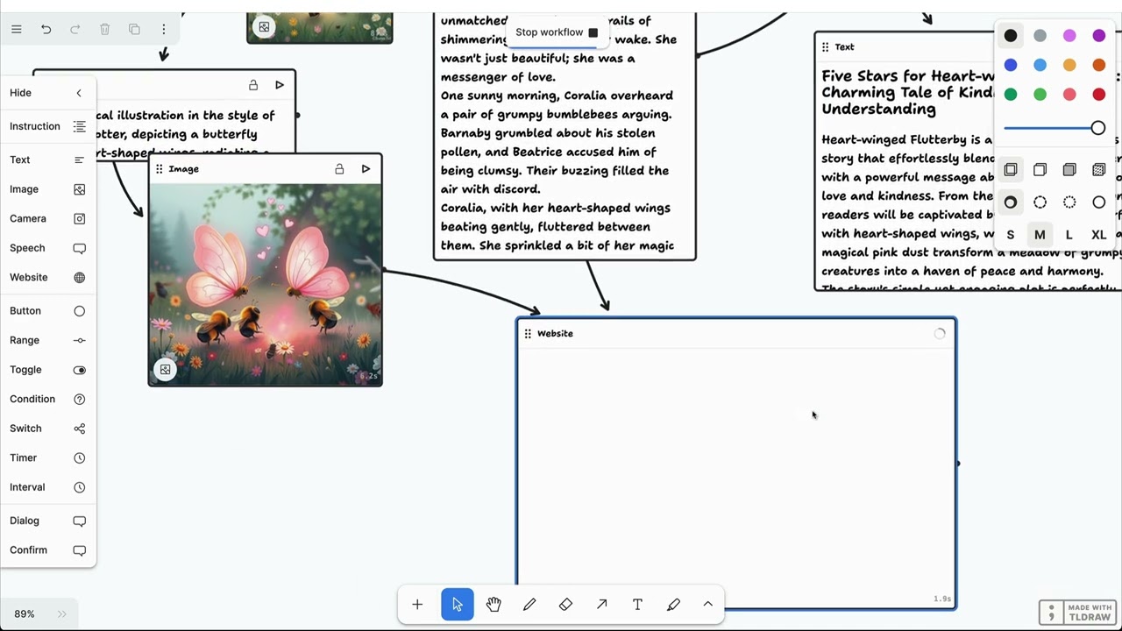Click the butterfly image thumbnail
The image size is (1122, 631).
[x=265, y=284]
